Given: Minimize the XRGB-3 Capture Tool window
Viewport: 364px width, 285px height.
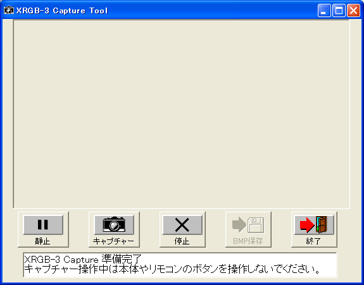Looking at the screenshot, I should click(x=324, y=11).
